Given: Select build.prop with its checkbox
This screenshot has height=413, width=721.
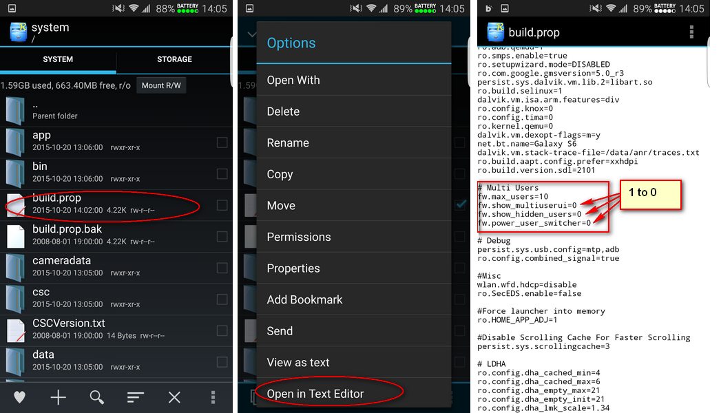Looking at the screenshot, I should tap(222, 205).
